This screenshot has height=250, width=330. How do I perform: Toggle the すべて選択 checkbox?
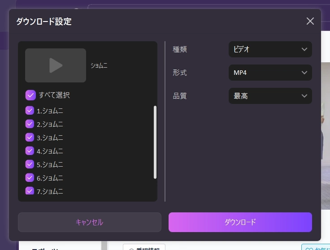[30, 95]
